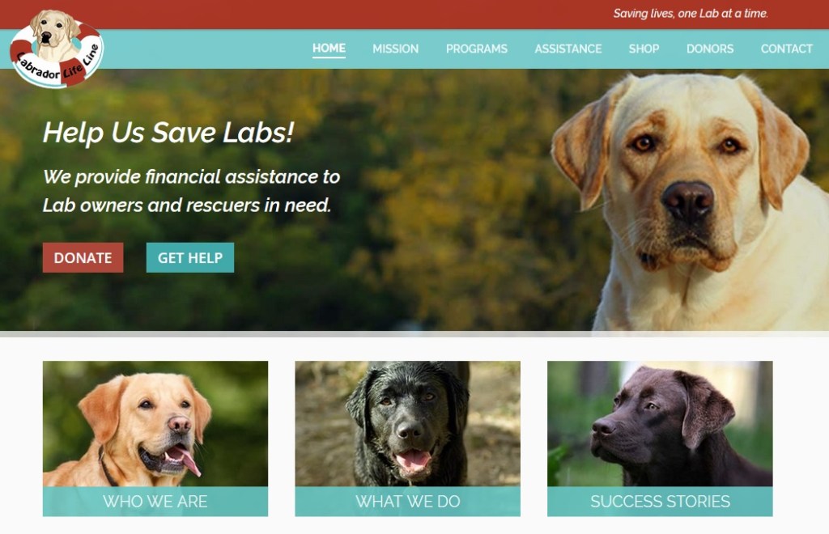The height and width of the screenshot is (534, 829).
Task: Open the yellow Lab thumbnail image
Action: [155, 424]
